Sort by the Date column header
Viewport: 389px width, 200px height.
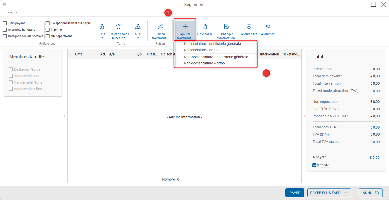click(x=79, y=54)
